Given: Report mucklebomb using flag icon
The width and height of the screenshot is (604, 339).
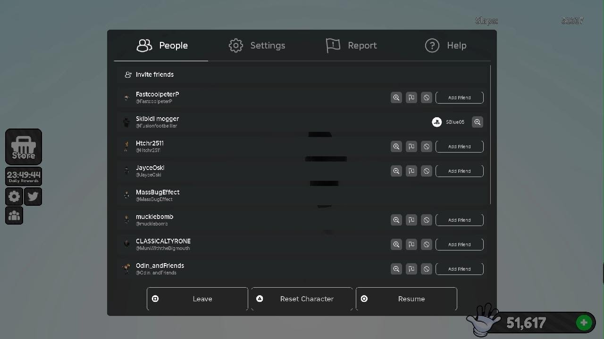Looking at the screenshot, I should (x=411, y=220).
